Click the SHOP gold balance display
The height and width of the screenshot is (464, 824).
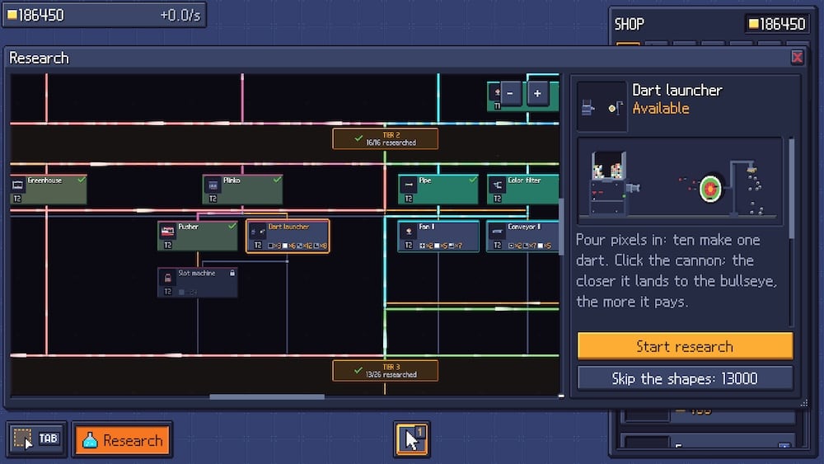pos(777,24)
